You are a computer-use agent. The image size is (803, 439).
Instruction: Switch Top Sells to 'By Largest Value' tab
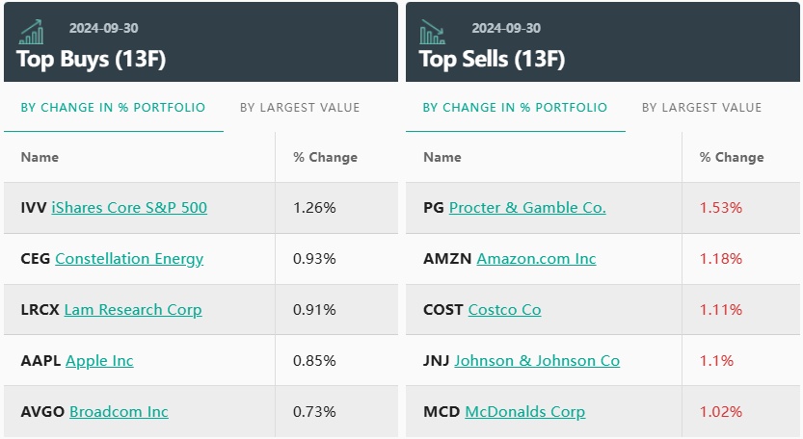pos(702,108)
